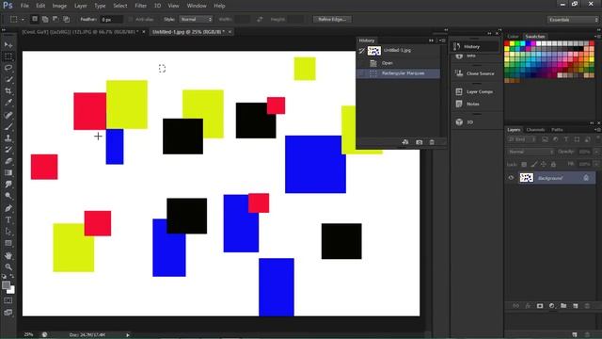Image resolution: width=602 pixels, height=339 pixels.
Task: Toggle Anti-alias checkbox
Action: click(130, 19)
